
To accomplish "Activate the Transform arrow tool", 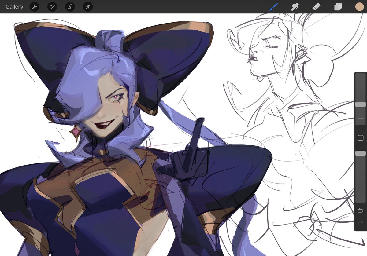I will 88,7.
